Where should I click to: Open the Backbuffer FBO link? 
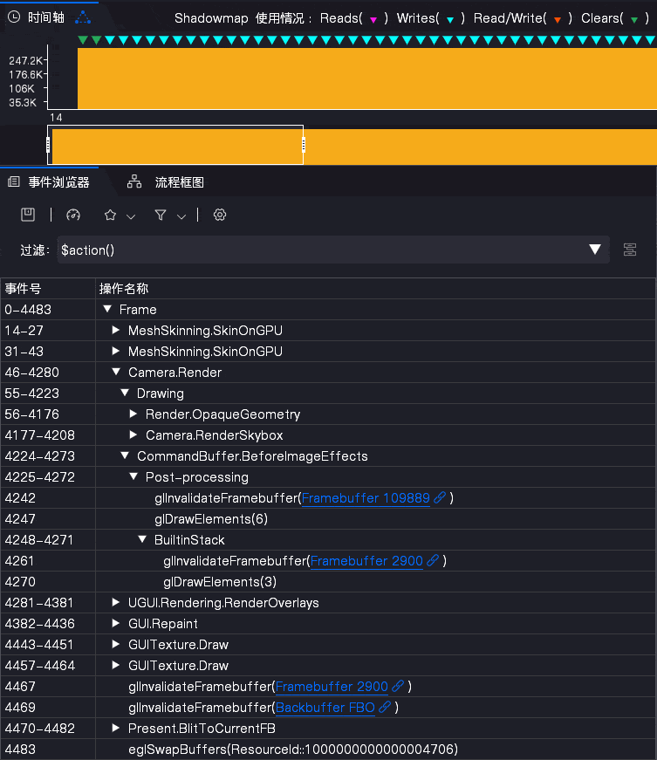tap(325, 707)
